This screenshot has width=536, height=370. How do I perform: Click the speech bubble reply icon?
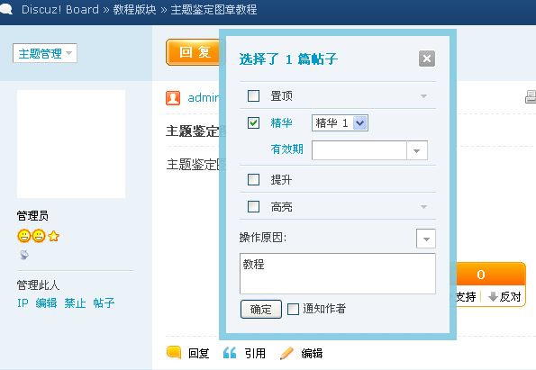coord(174,352)
